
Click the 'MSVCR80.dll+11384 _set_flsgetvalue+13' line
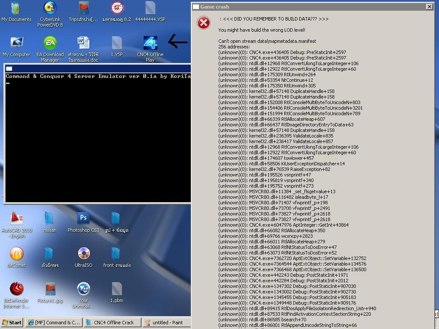click(277, 191)
